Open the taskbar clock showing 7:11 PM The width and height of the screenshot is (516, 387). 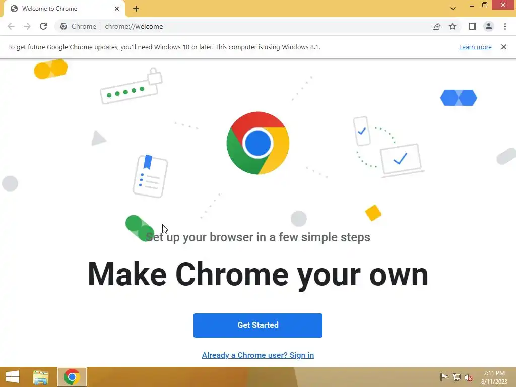pyautogui.click(x=494, y=377)
